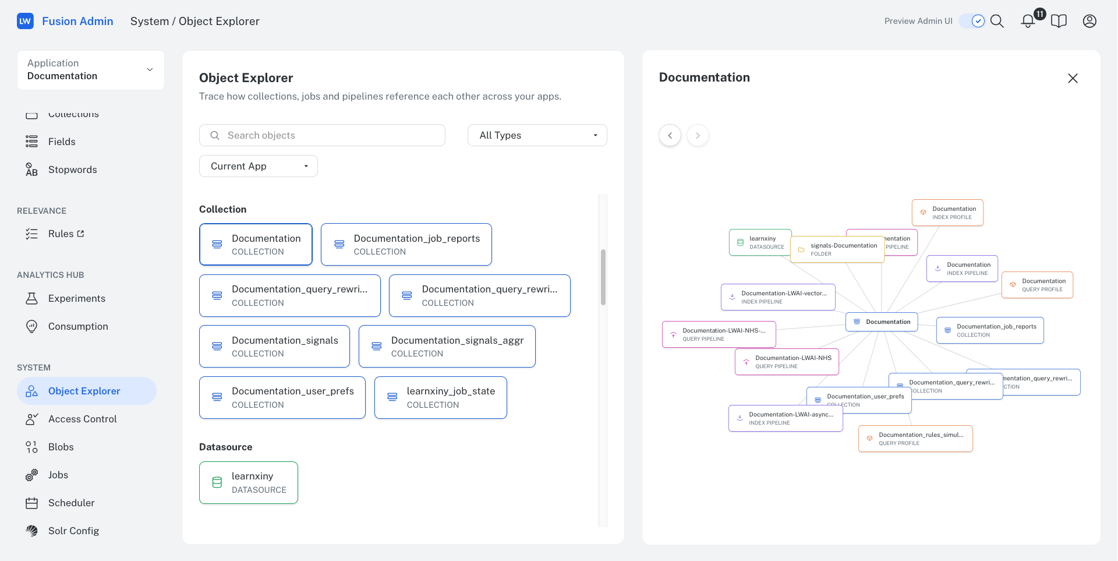Click the Search objects input field
Viewport: 1118px width, 561px height.
point(322,135)
